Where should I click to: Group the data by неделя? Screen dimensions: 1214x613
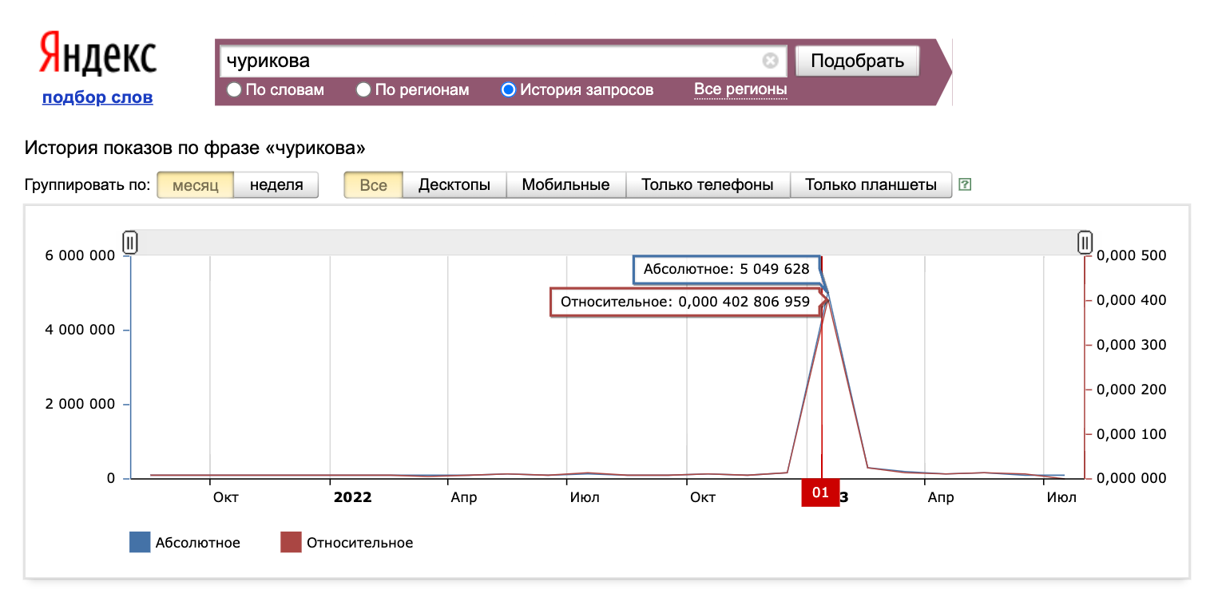click(x=276, y=185)
